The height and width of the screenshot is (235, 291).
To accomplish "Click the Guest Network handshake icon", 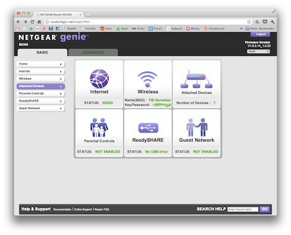I will click(x=196, y=127).
